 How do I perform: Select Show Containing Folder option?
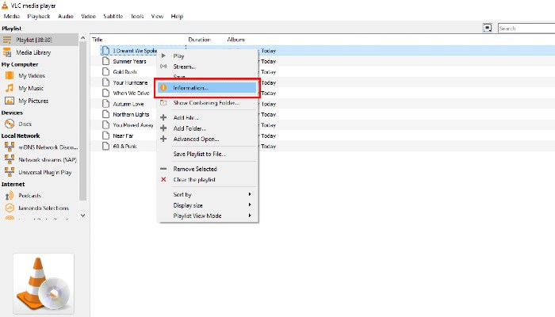coord(205,102)
